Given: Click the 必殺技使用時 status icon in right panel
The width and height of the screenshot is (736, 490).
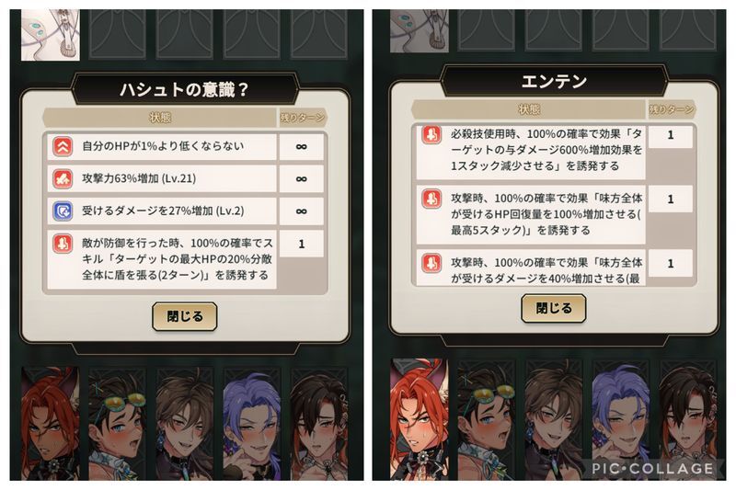Looking at the screenshot, I should click(431, 134).
